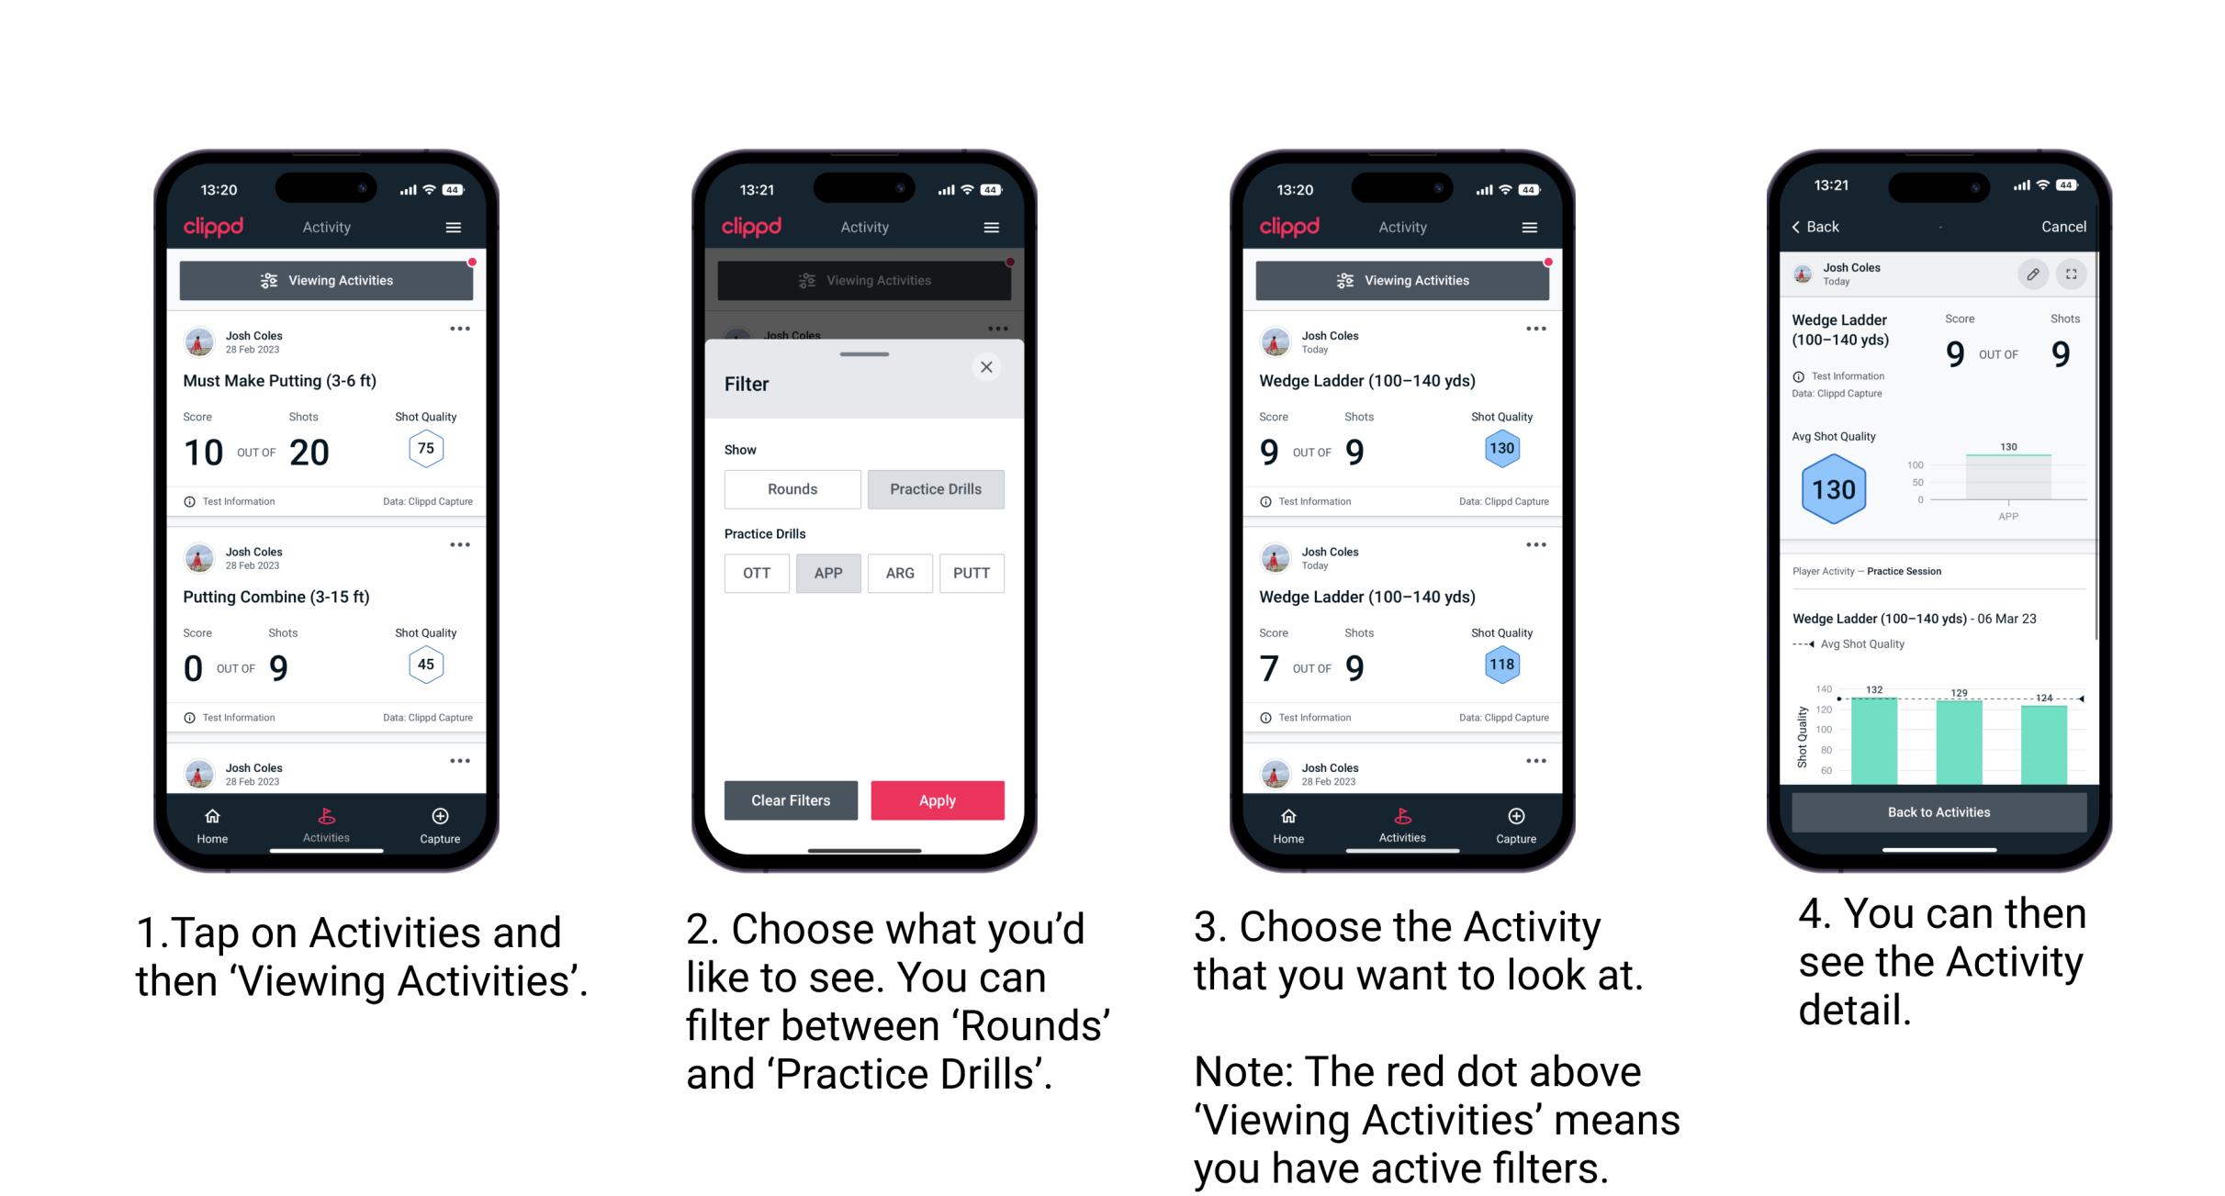This screenshot has height=1196, width=2225.
Task: Tap the Activities icon in bottom nav
Action: point(326,821)
